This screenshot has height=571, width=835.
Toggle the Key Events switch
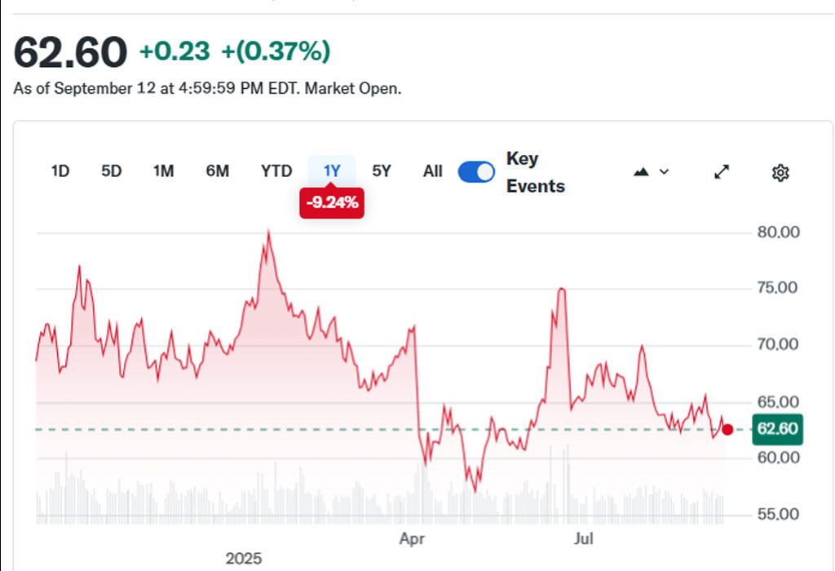coord(476,172)
